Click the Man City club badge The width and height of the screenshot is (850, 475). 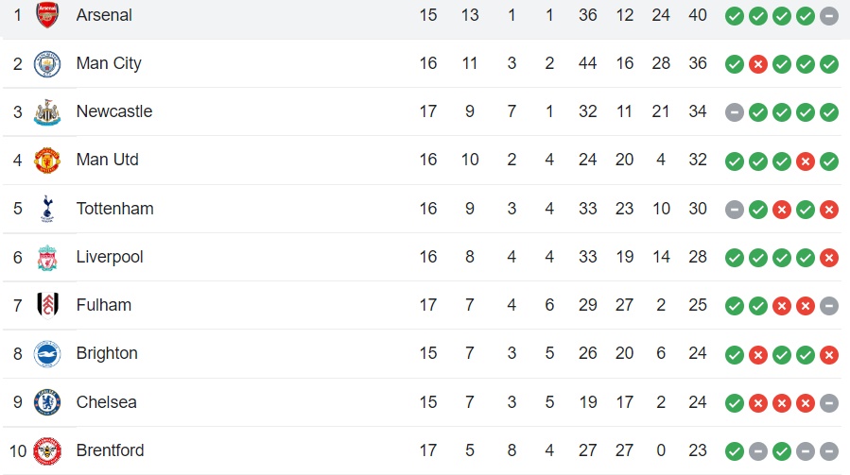click(x=47, y=64)
